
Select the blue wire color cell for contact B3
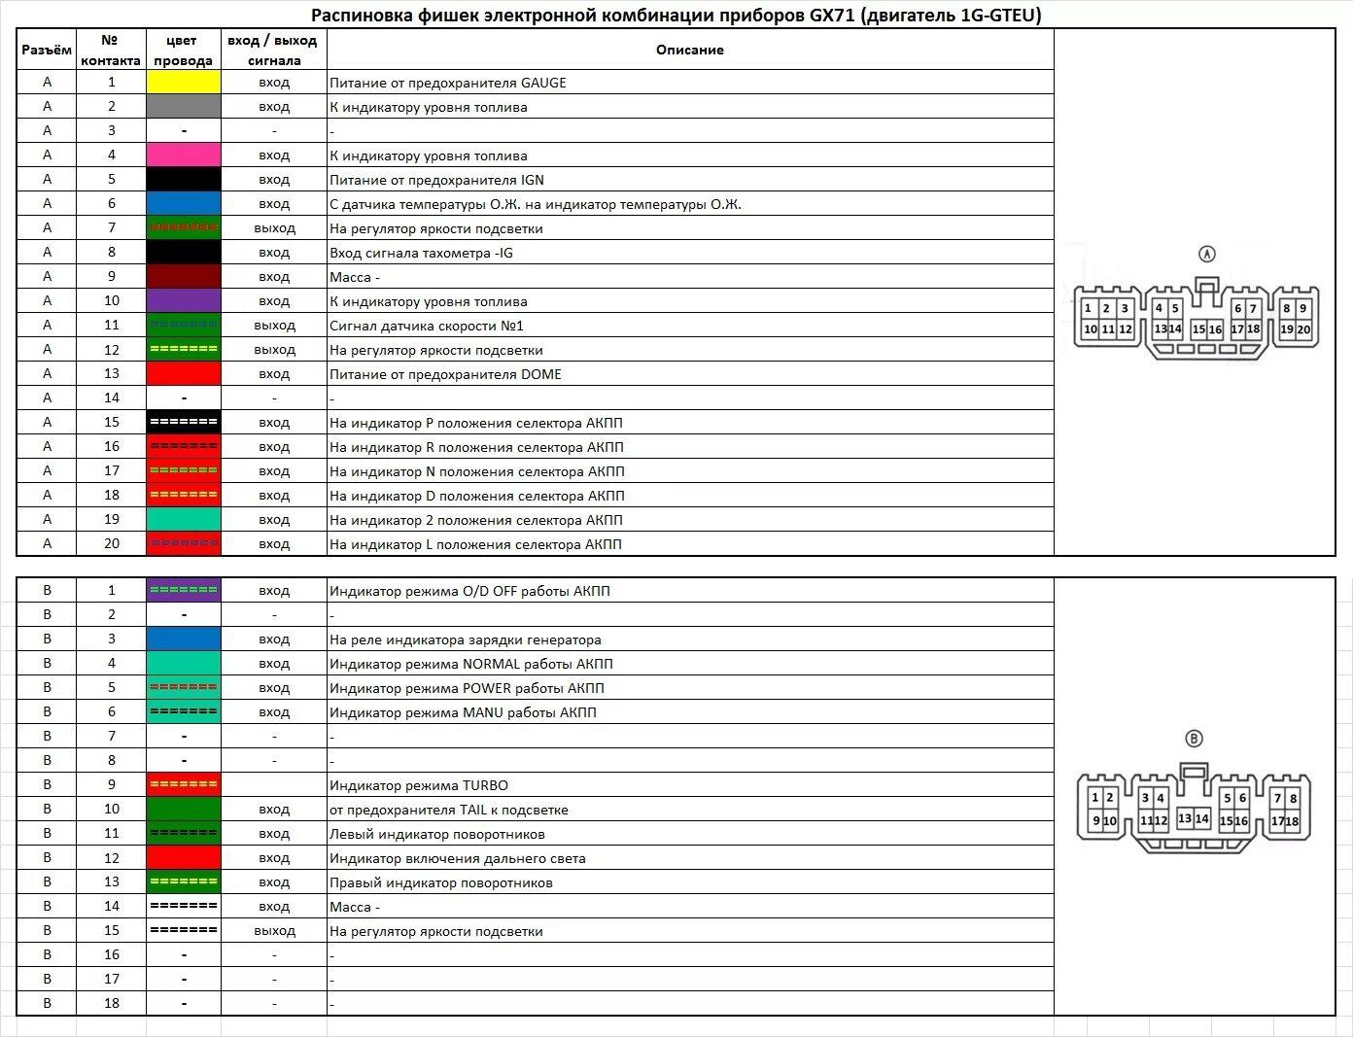184,639
